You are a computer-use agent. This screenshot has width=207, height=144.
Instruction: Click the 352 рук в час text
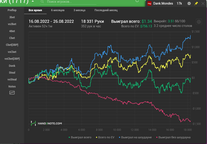coord(91,26)
